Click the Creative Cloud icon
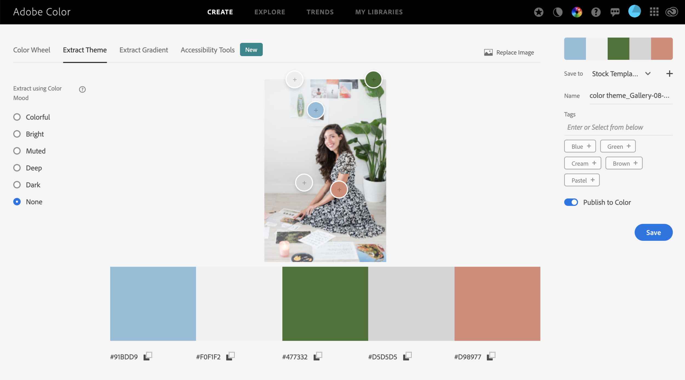The height and width of the screenshot is (380, 685). click(x=672, y=12)
